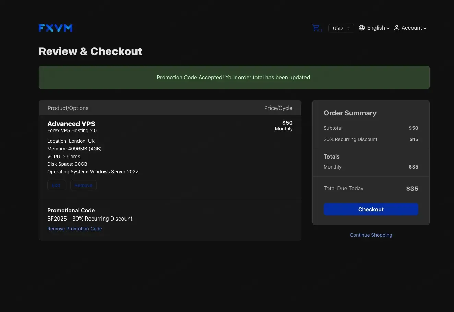Proceed with the blue Checkout button
The width and height of the screenshot is (454, 312).
tap(371, 209)
